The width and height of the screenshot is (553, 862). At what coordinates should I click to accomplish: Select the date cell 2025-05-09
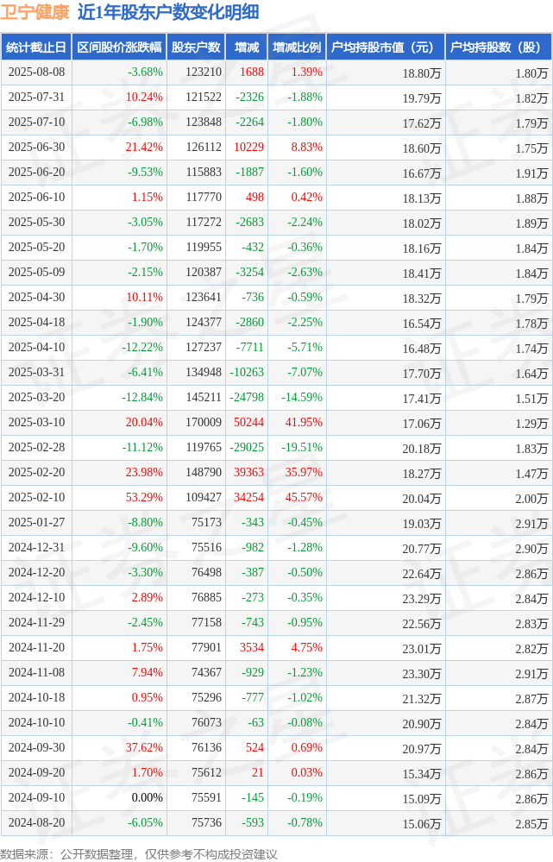36,272
